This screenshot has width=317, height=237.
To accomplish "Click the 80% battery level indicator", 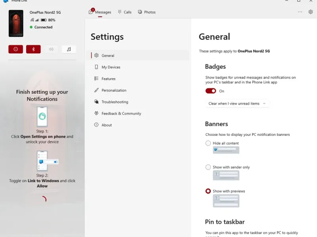I will [x=48, y=20].
